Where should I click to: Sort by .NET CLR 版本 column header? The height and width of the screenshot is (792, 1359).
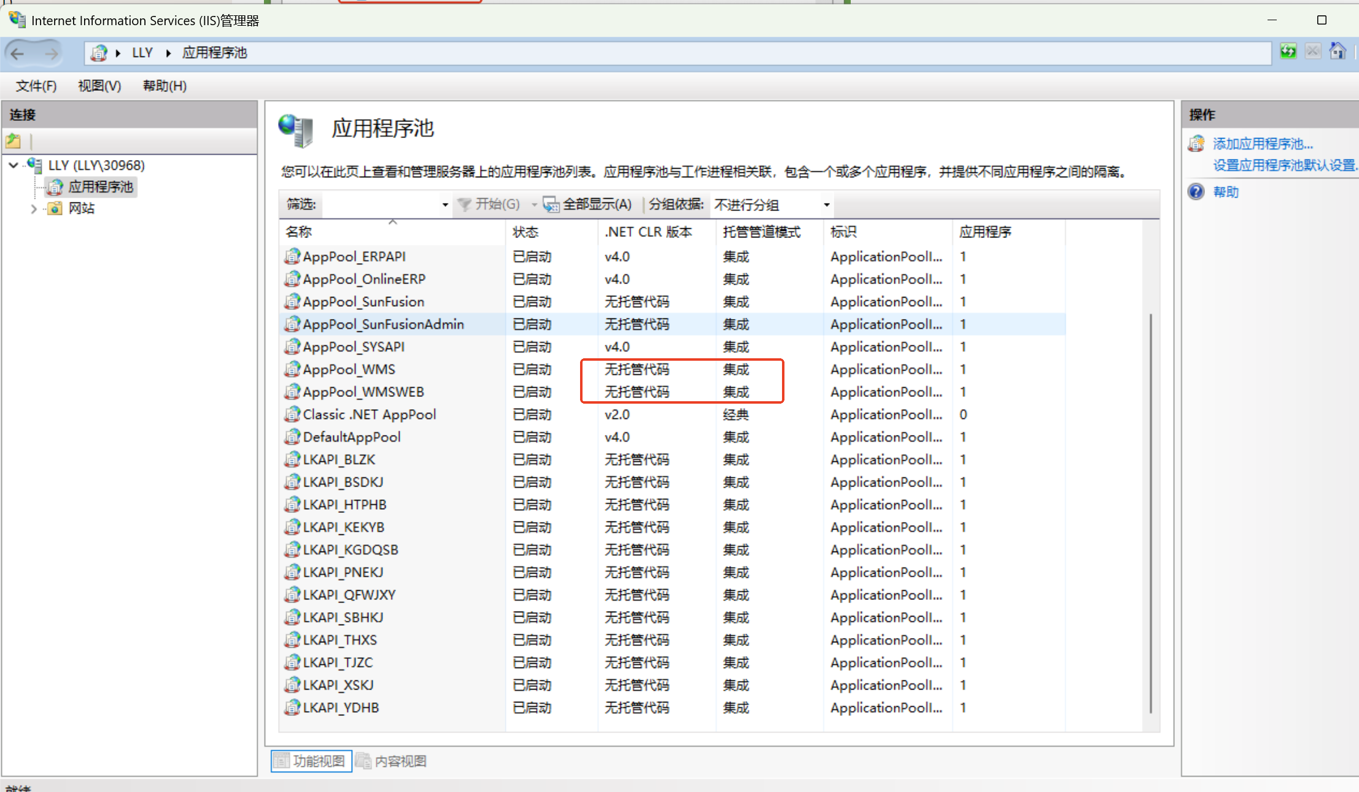coord(657,232)
